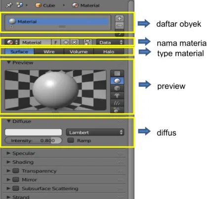Expand the Transparency panel
This screenshot has height=199, width=207.
(x=8, y=171)
